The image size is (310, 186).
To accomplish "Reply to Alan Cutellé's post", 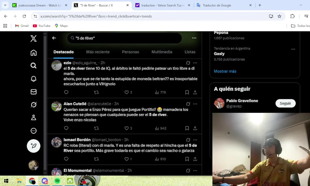I will [x=66, y=128].
